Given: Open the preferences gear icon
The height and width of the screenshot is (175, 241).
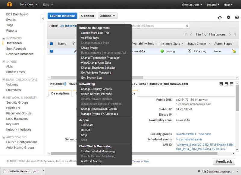Looking at the screenshot, I should 228,17.
